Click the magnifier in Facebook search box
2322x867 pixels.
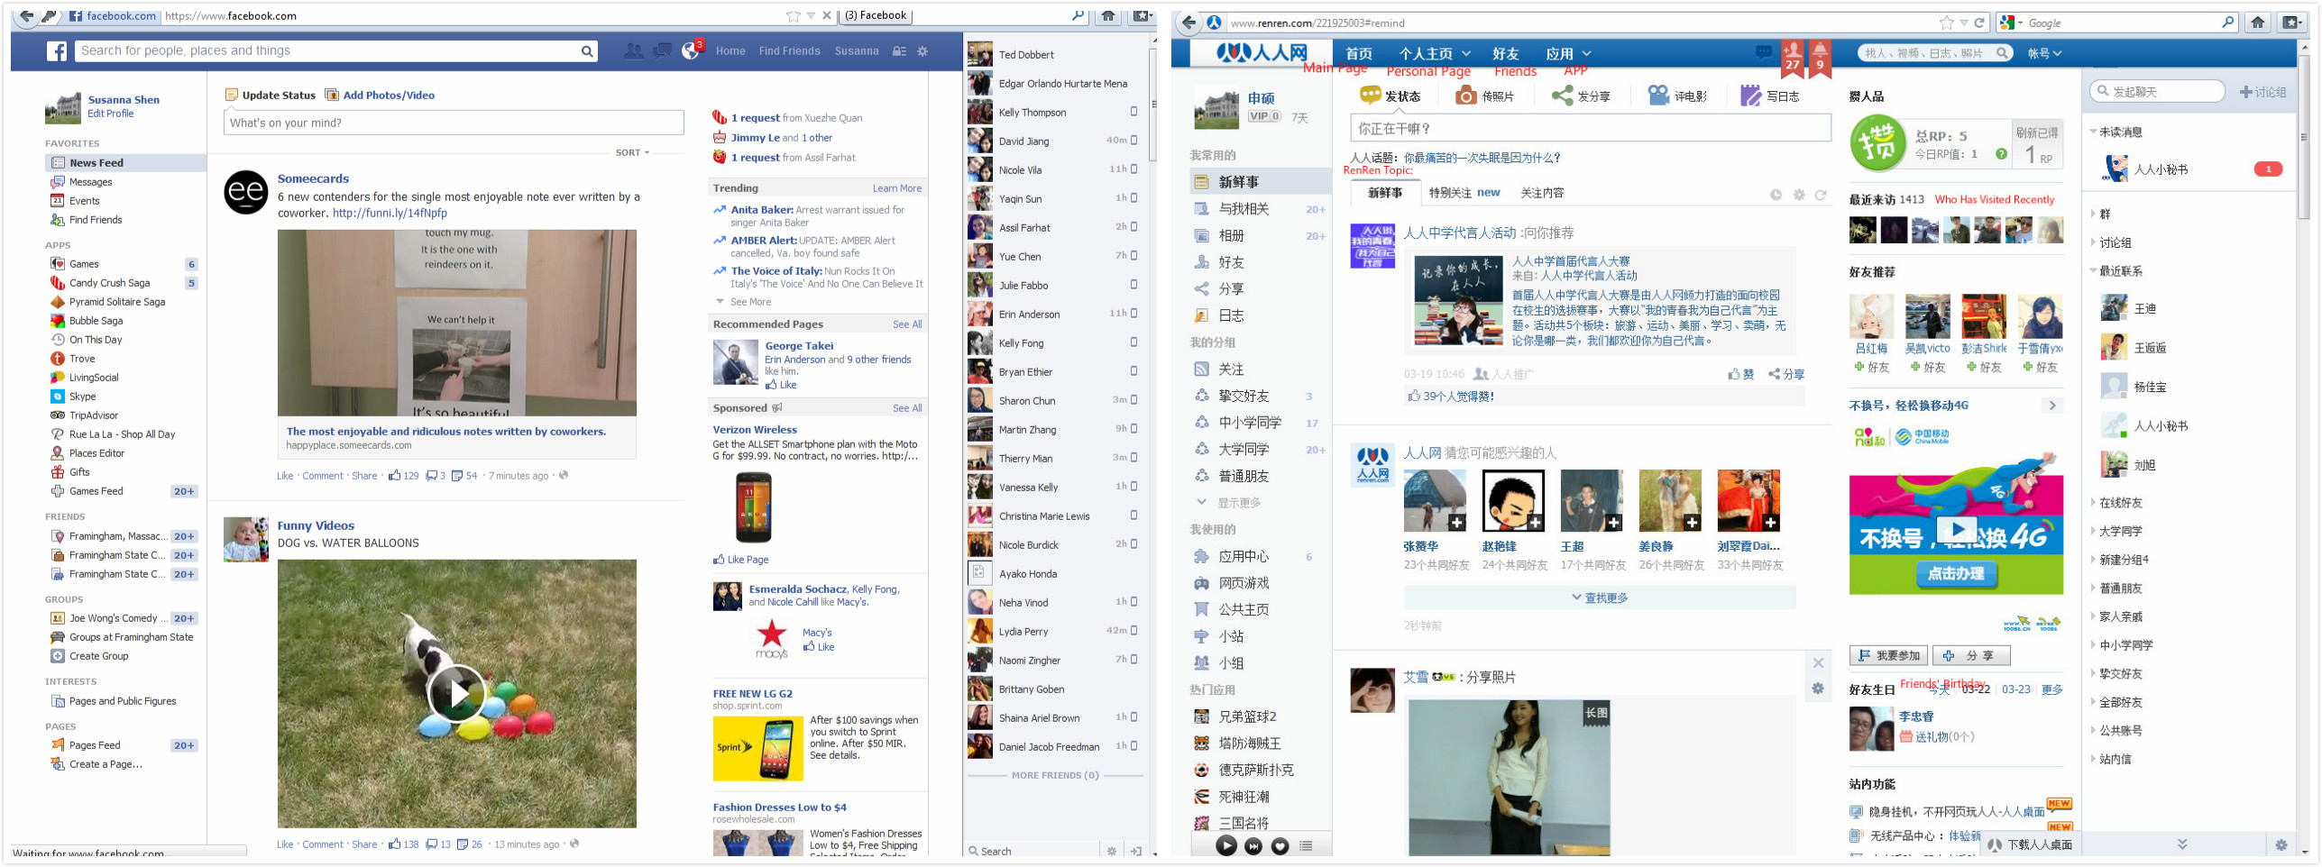click(587, 51)
